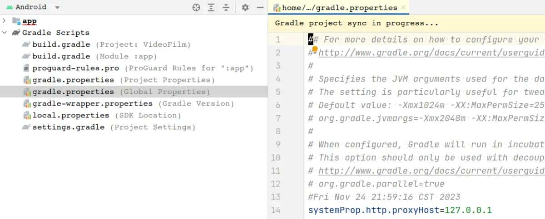Open the gradle.org userguide link on line 2
This screenshot has height=219, width=545.
[x=431, y=53]
